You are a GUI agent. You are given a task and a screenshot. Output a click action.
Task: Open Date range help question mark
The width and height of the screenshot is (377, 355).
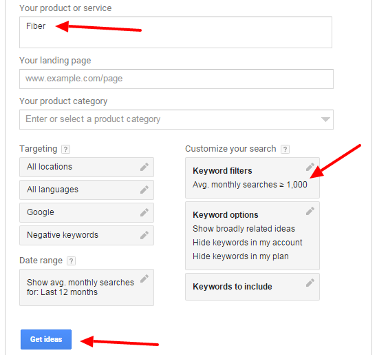(71, 261)
